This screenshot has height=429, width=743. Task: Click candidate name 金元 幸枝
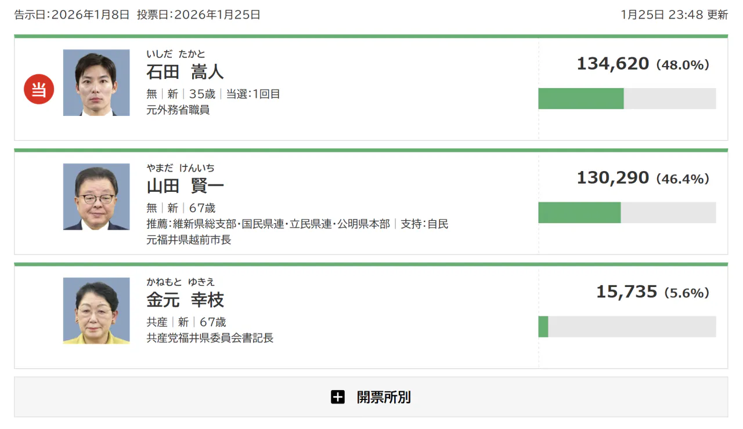pyautogui.click(x=185, y=300)
